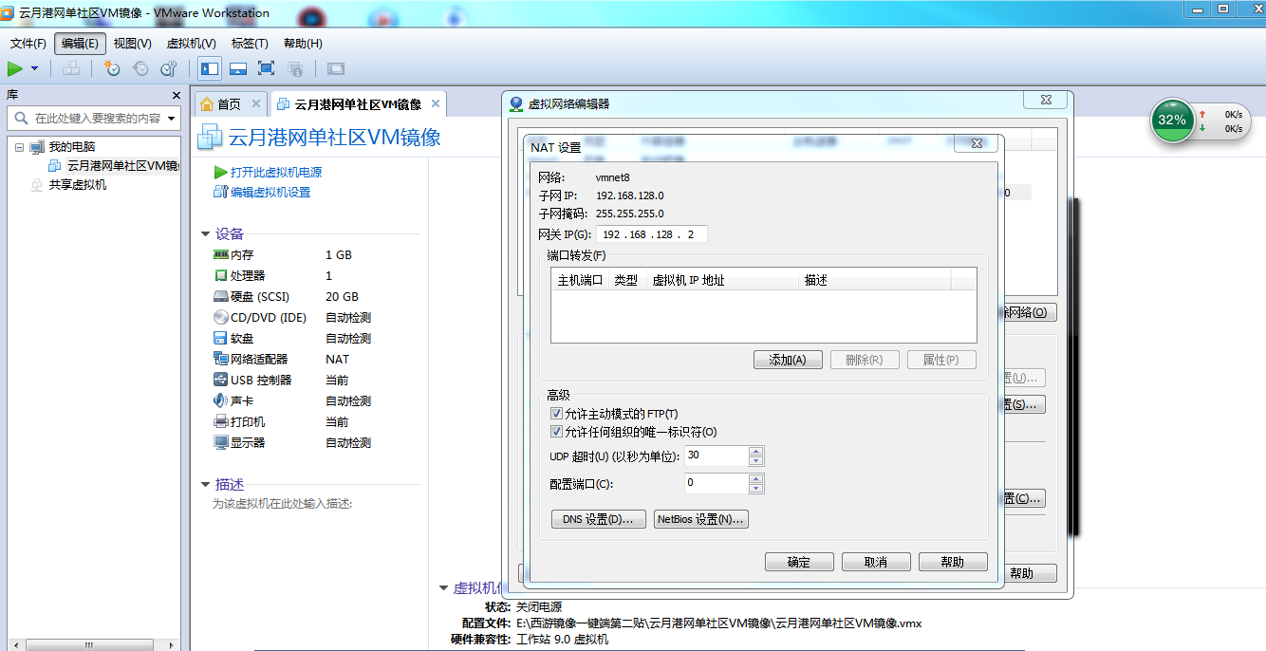
Task: Click the 添加(A) port forwarding button
Action: pos(787,360)
